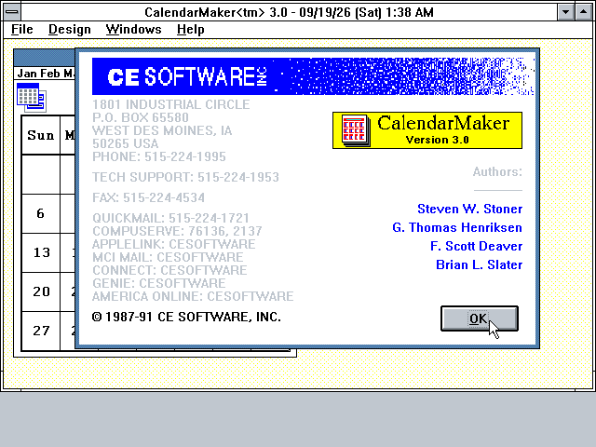
Task: Click the QUICKMAIL: 515-224-1721 line
Action: point(170,218)
